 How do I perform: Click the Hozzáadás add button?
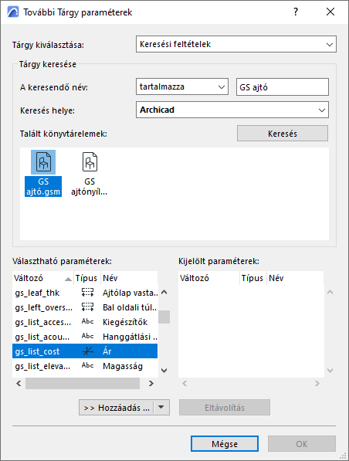[117, 408]
